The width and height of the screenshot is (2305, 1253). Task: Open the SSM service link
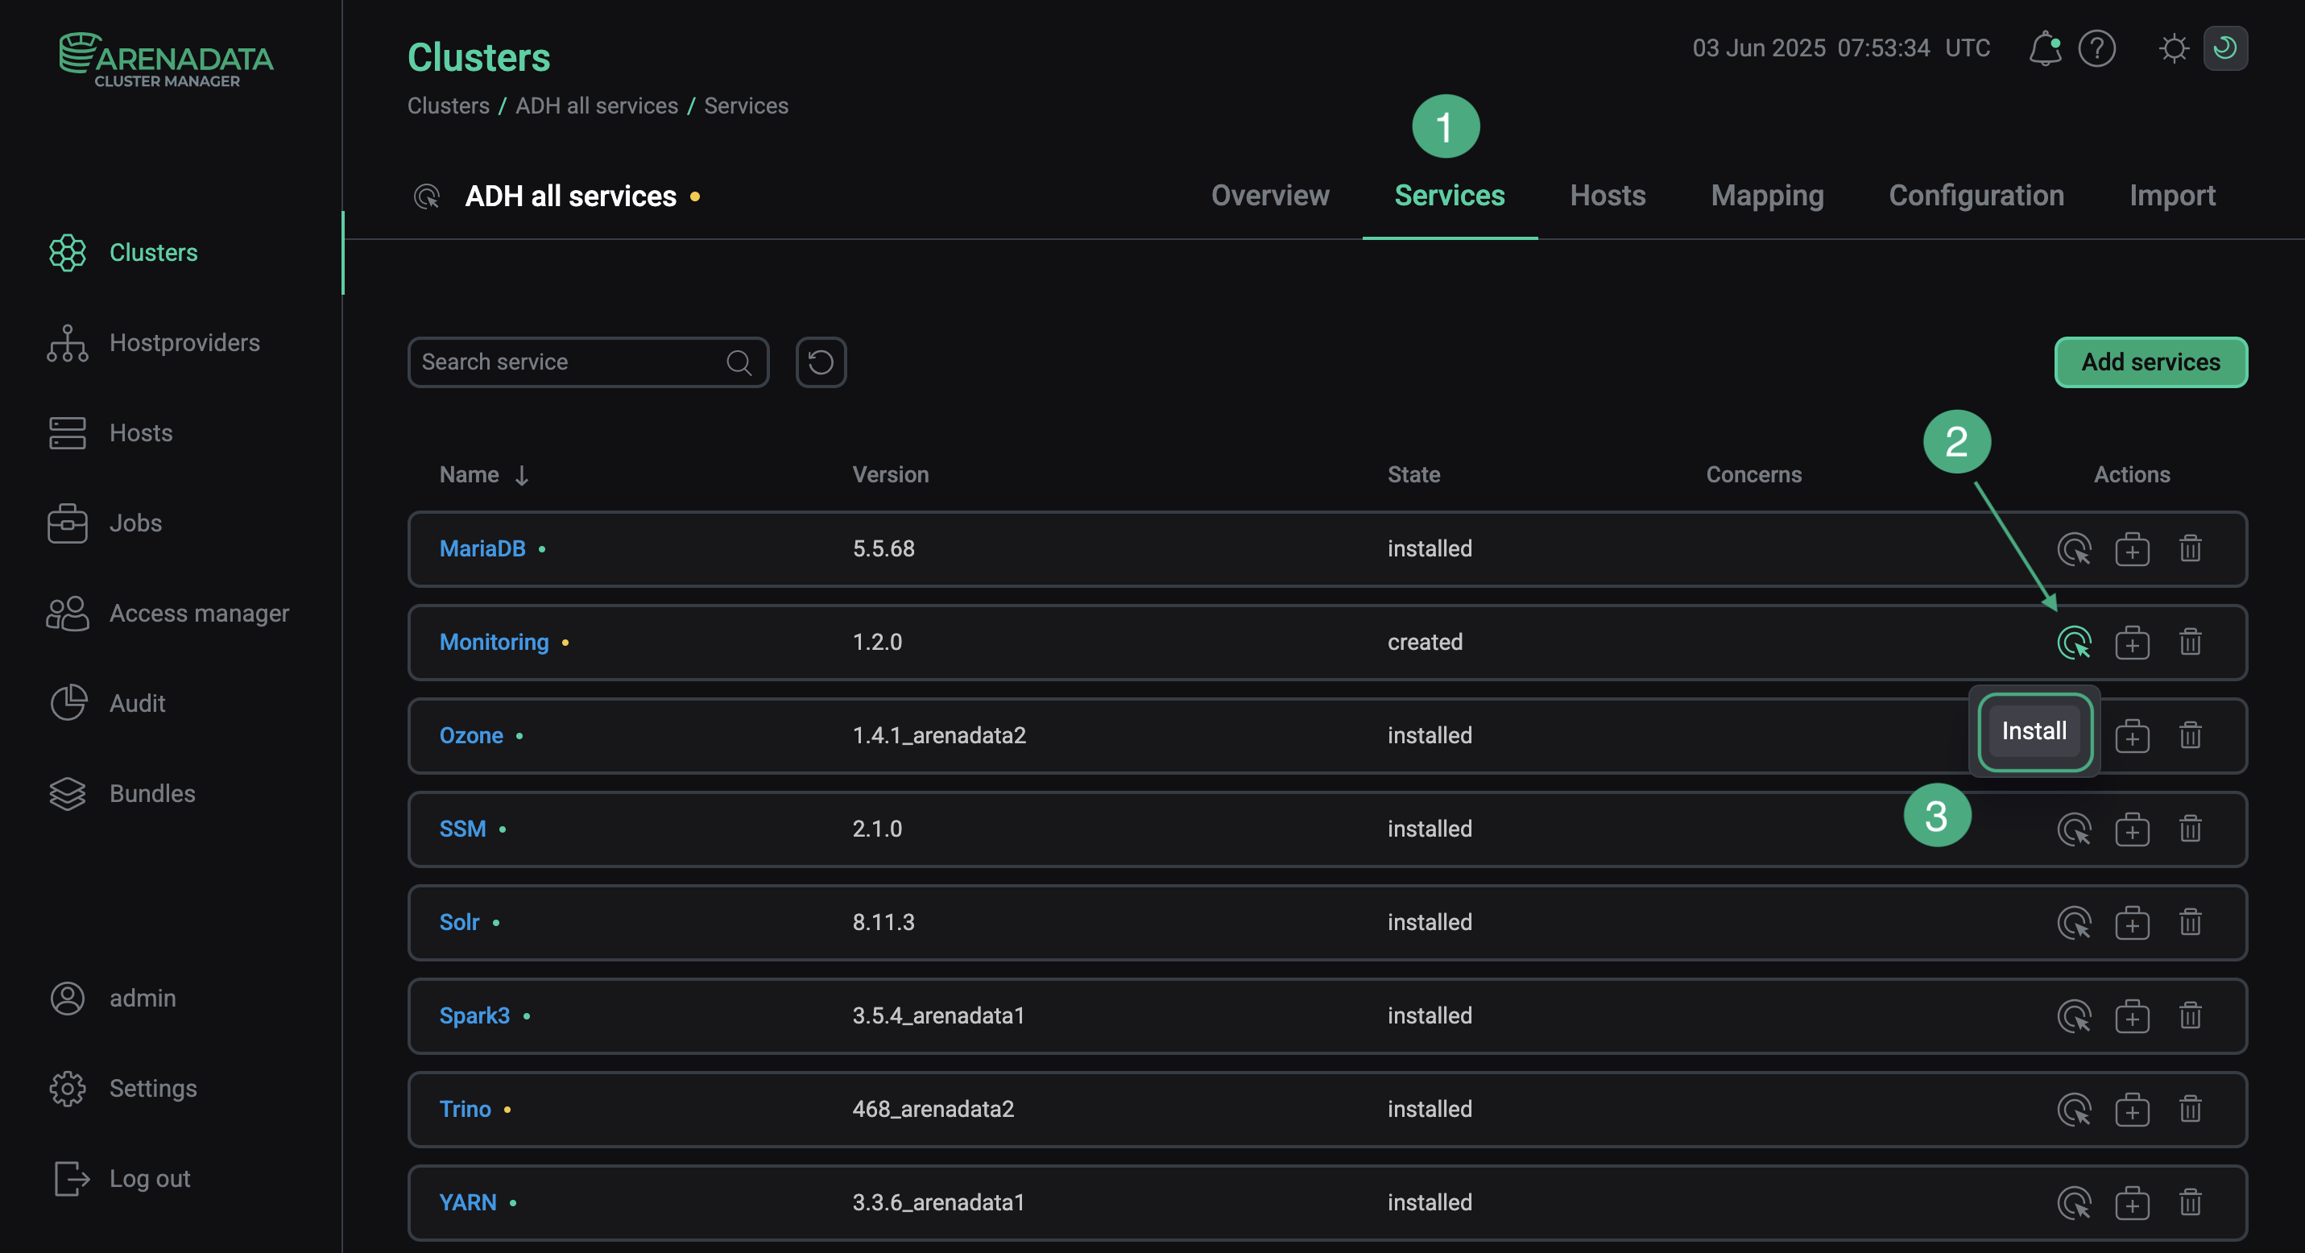[462, 829]
